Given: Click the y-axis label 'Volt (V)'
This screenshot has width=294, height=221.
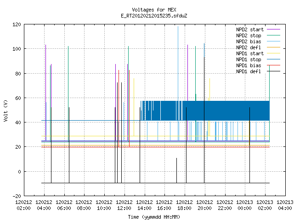Looking at the screenshot, I should 6,110.
